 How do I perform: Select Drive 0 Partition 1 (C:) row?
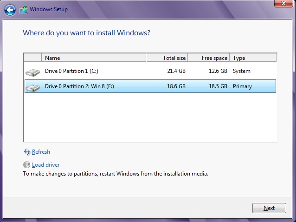click(150, 71)
